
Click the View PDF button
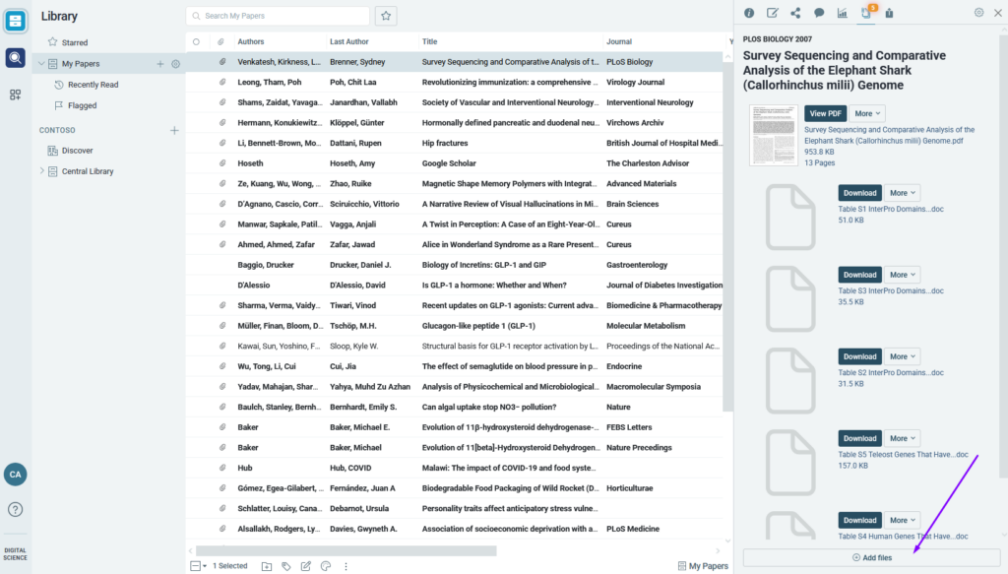pyautogui.click(x=825, y=113)
